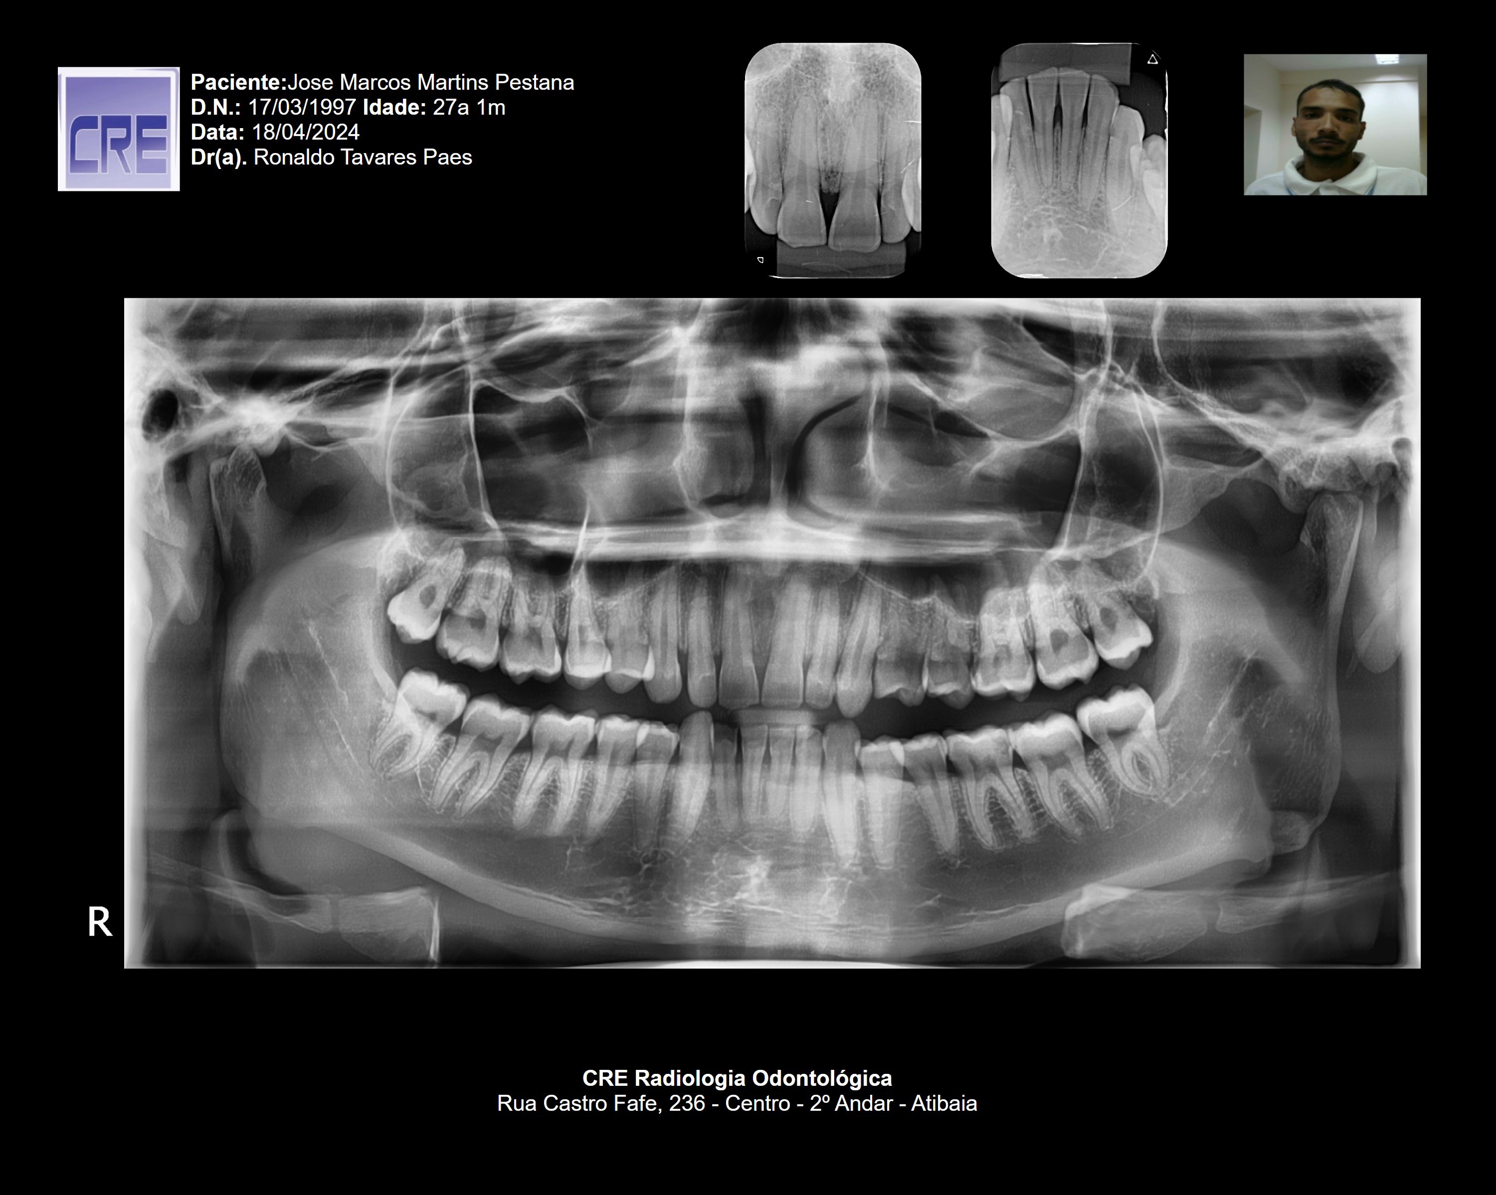Click CRE Radiologia Odontológica footer title

click(737, 1078)
